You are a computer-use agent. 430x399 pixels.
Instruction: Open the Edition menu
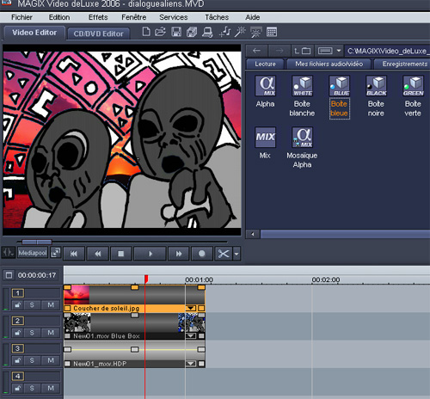click(59, 17)
